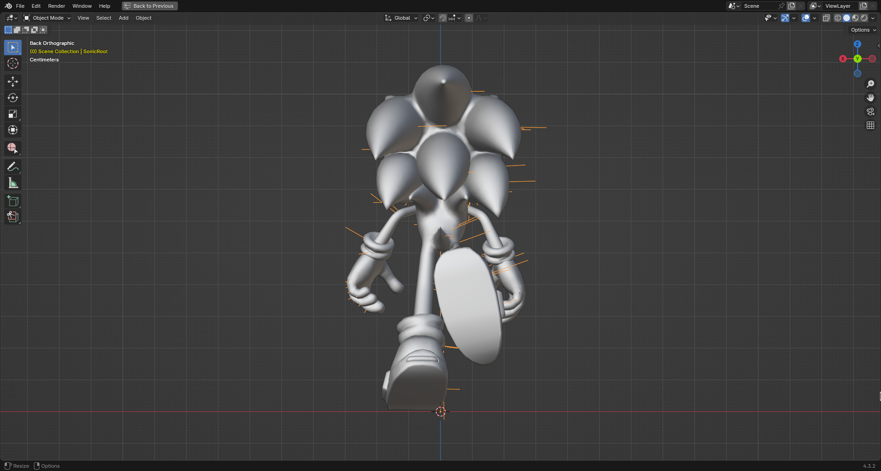Open the Add menu in the viewport header
Viewport: 881px width, 471px height.
pyautogui.click(x=123, y=18)
